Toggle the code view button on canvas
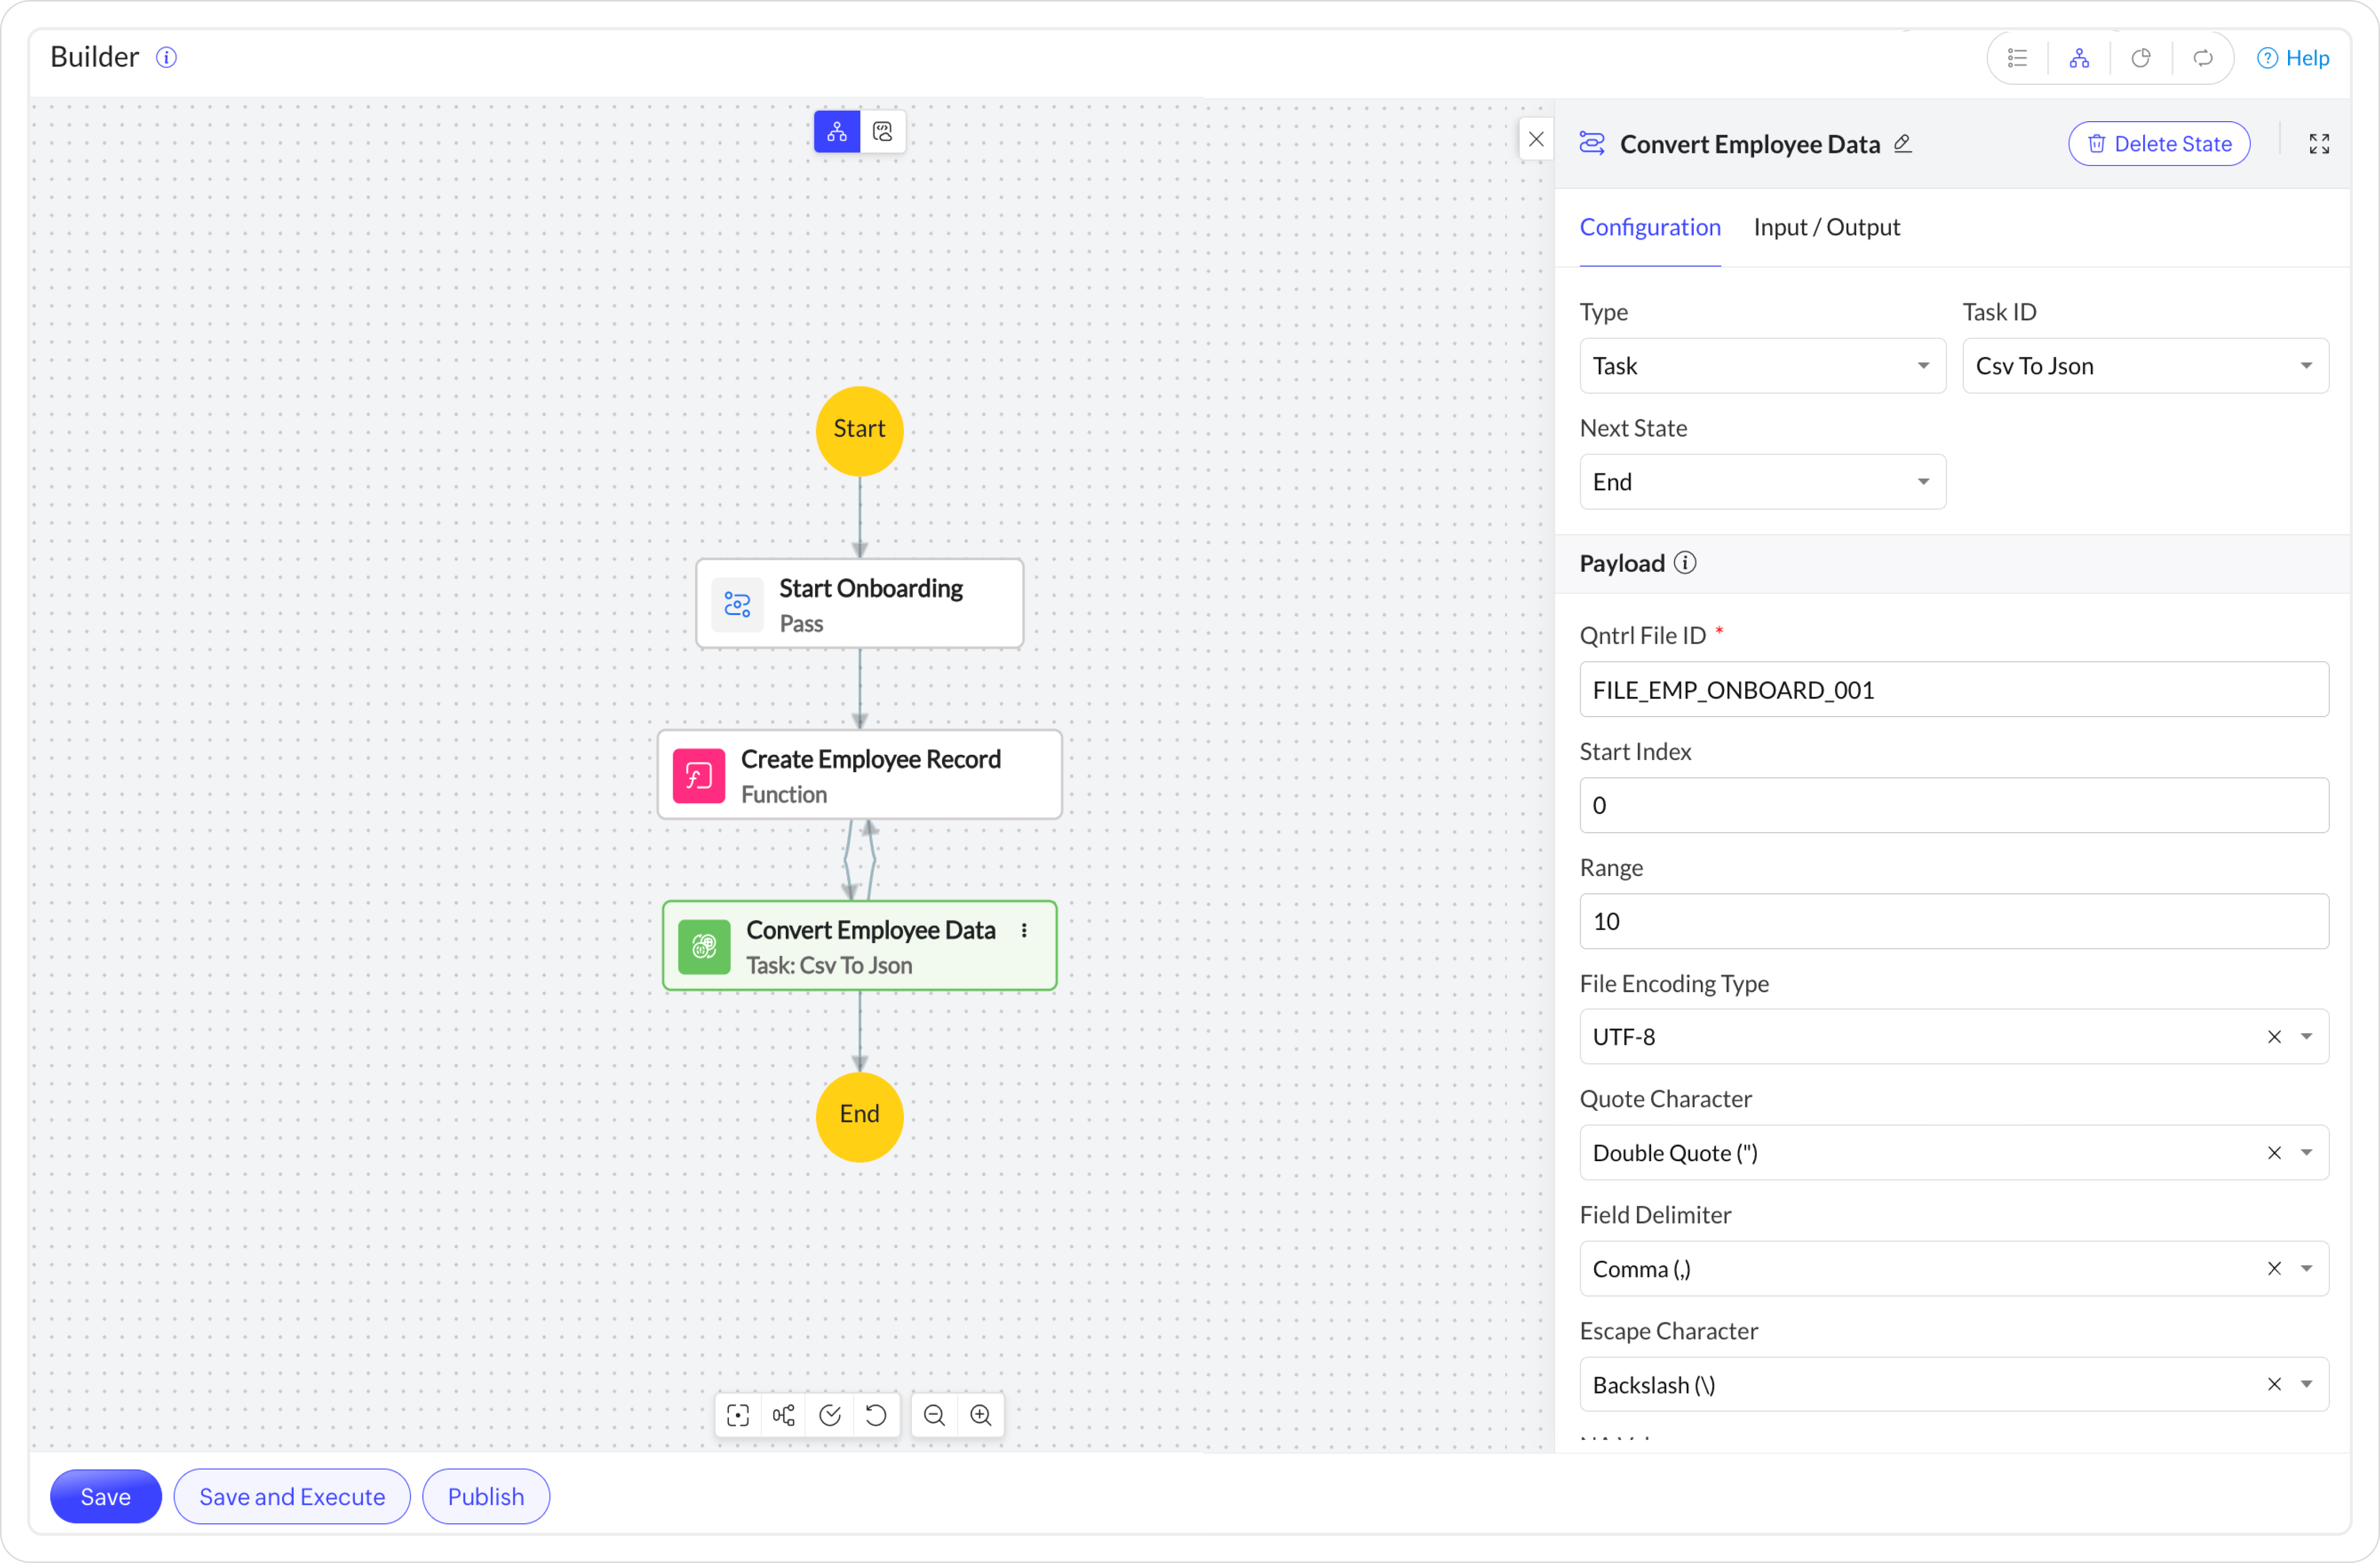 [883, 131]
